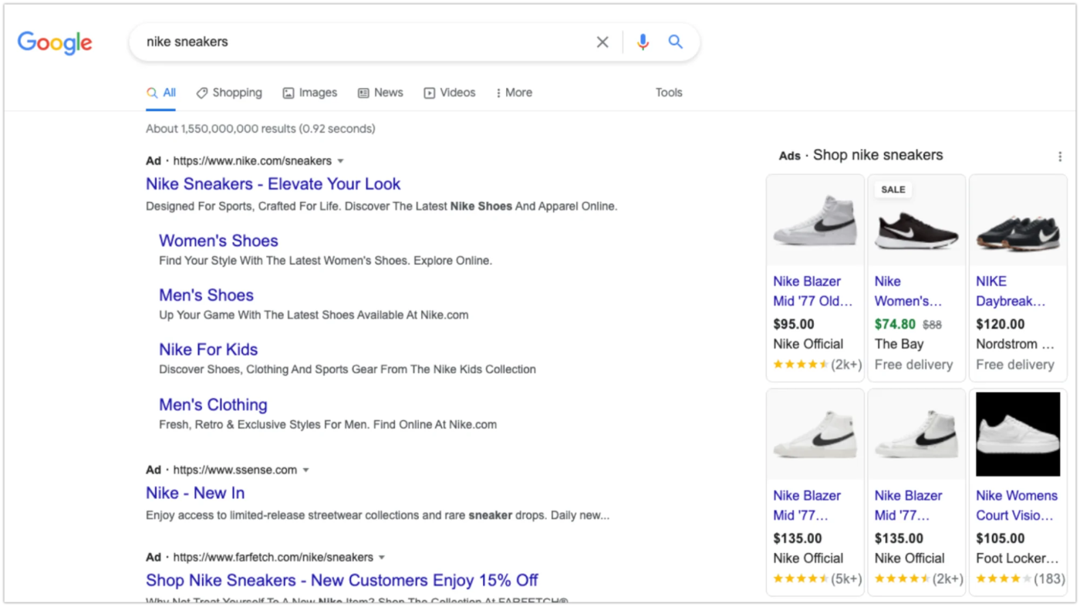Viewport: 1080px width, 607px height.
Task: Click the $74.80 sale price
Action: tap(895, 325)
